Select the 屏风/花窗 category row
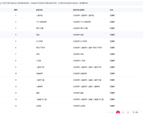The image size is (143, 114). pos(71,28)
